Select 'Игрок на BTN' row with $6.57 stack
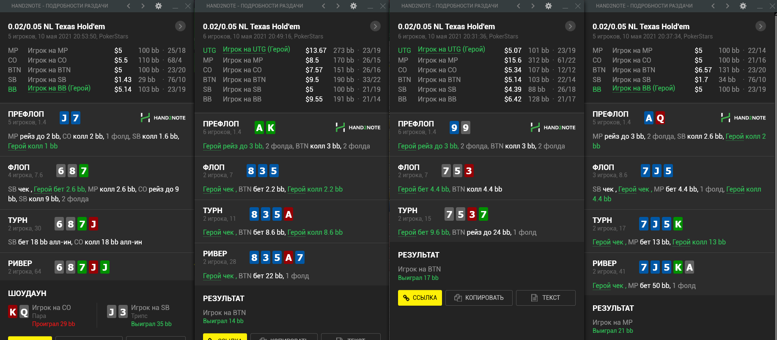The image size is (777, 340). pyautogui.click(x=679, y=70)
